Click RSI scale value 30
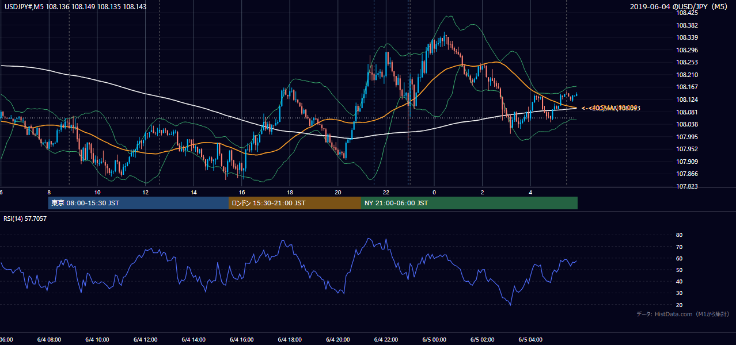The image size is (736, 345). point(679,293)
